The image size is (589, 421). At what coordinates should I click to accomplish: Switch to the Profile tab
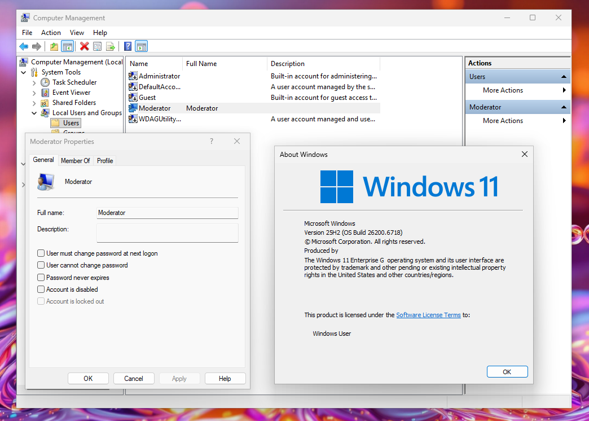coord(105,161)
